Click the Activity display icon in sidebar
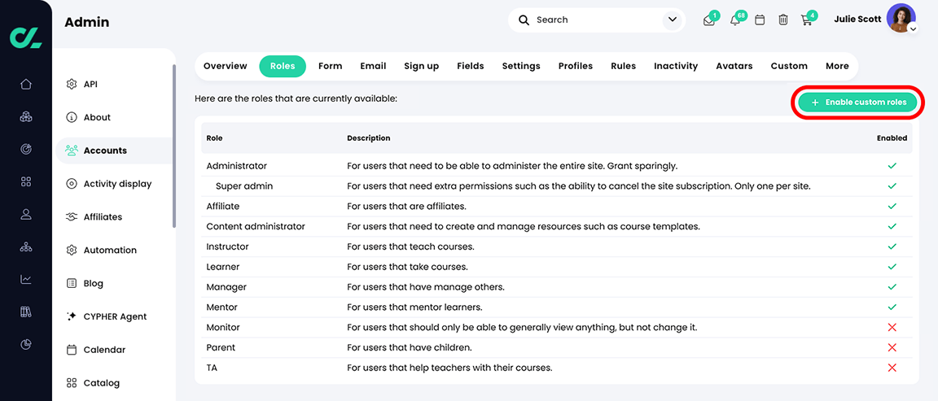This screenshot has height=401, width=938. coord(72,184)
